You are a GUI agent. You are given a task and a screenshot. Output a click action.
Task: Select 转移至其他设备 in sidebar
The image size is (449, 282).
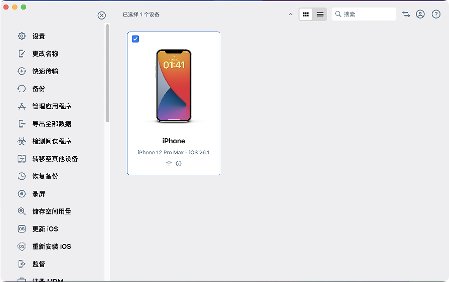55,159
